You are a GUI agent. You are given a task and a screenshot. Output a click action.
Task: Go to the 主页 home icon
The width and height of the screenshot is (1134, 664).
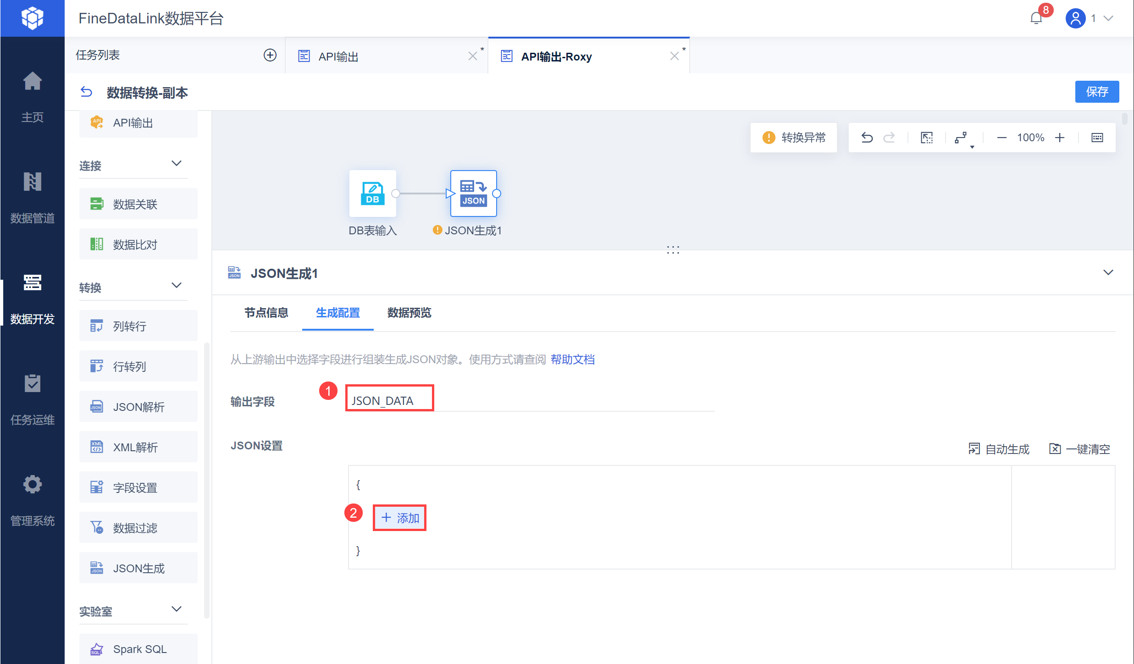(32, 82)
